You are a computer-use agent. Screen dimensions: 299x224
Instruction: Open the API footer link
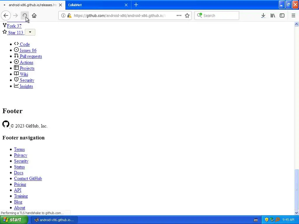click(x=18, y=190)
